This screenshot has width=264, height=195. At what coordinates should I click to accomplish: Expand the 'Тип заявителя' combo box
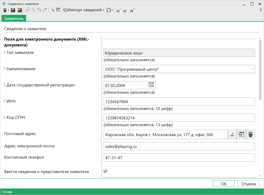[x=252, y=53]
